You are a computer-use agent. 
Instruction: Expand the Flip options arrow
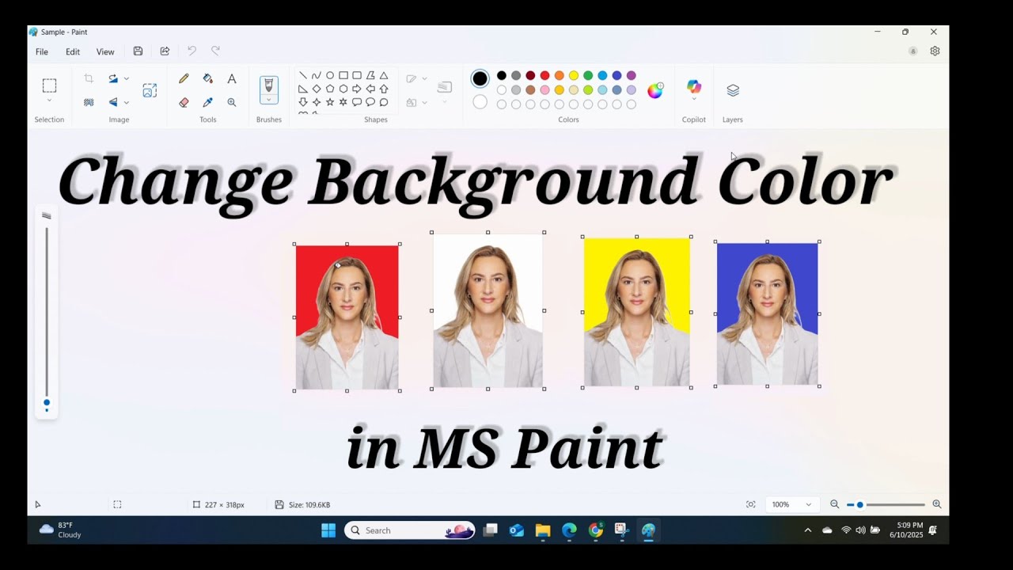coord(126,102)
